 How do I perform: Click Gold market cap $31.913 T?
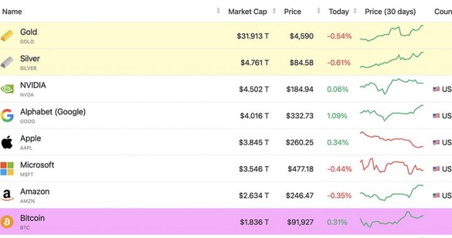tap(253, 36)
